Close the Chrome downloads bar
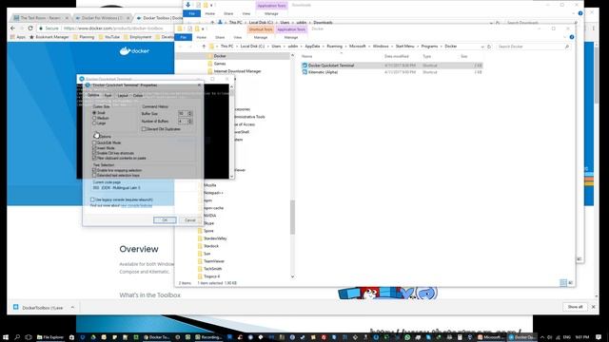609x342 pixels. pos(594,307)
